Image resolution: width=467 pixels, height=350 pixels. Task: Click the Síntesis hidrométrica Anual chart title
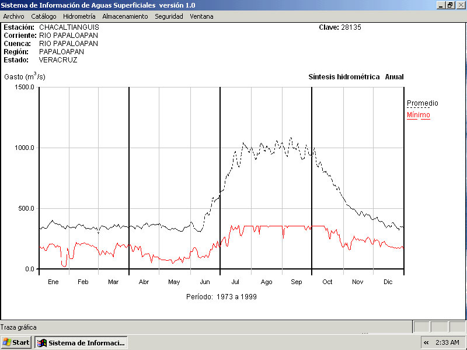tap(356, 77)
